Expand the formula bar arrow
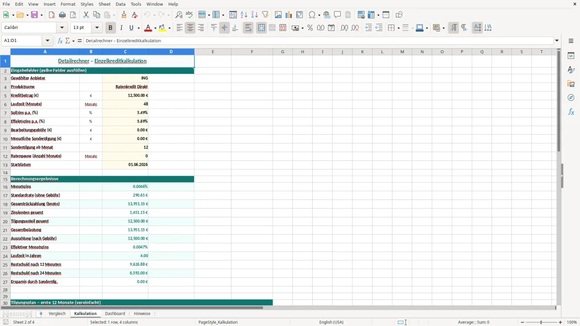Image resolution: width=580 pixels, height=326 pixels. (557, 41)
